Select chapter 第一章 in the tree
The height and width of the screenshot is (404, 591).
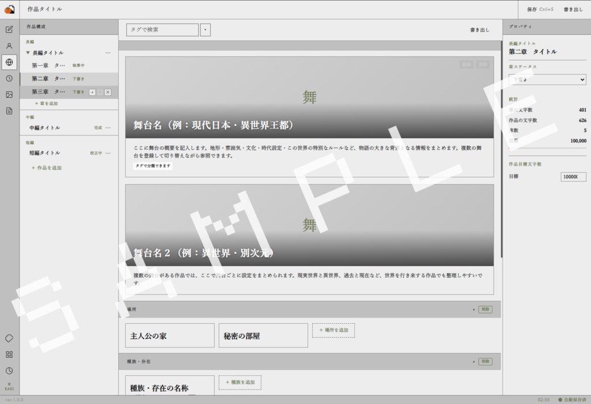coord(69,66)
